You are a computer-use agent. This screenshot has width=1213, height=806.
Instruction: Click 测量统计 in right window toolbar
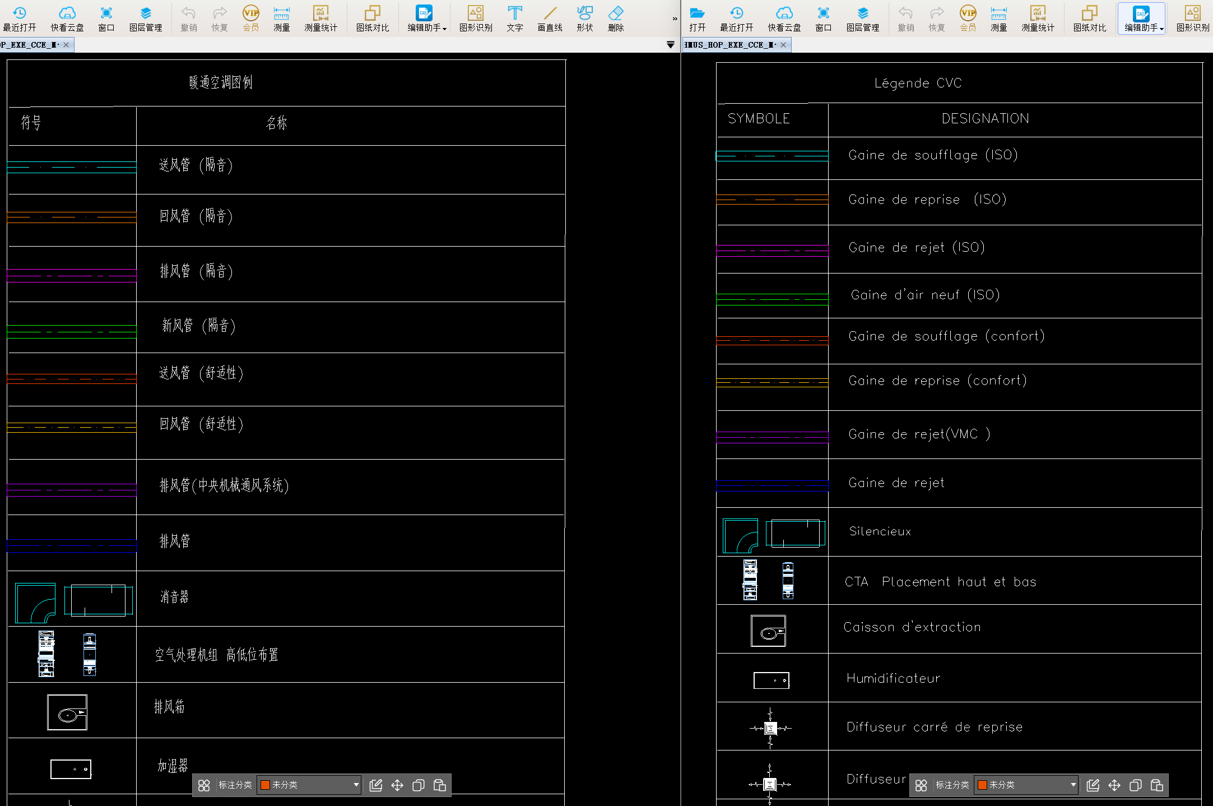(x=1038, y=18)
